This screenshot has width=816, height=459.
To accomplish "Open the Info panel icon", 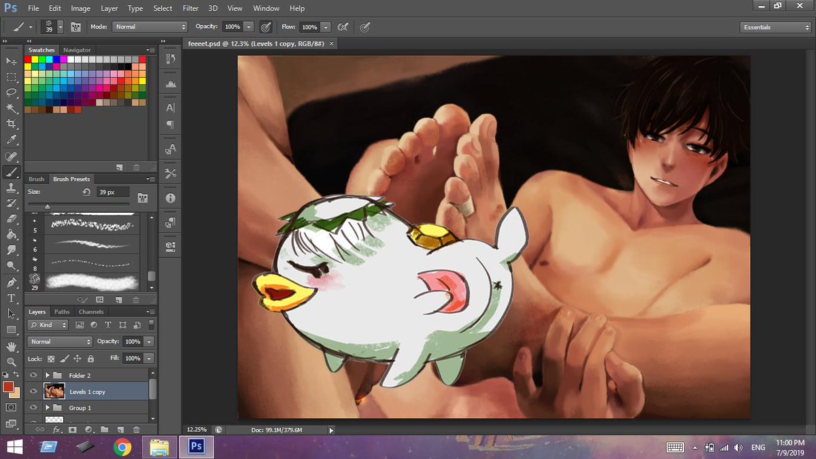I will (170, 198).
